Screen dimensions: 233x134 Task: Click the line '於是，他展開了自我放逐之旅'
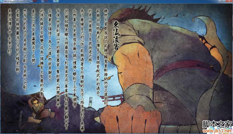tap(90, 36)
